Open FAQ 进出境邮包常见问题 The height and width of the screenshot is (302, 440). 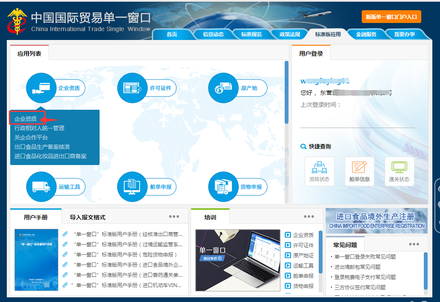point(357,267)
